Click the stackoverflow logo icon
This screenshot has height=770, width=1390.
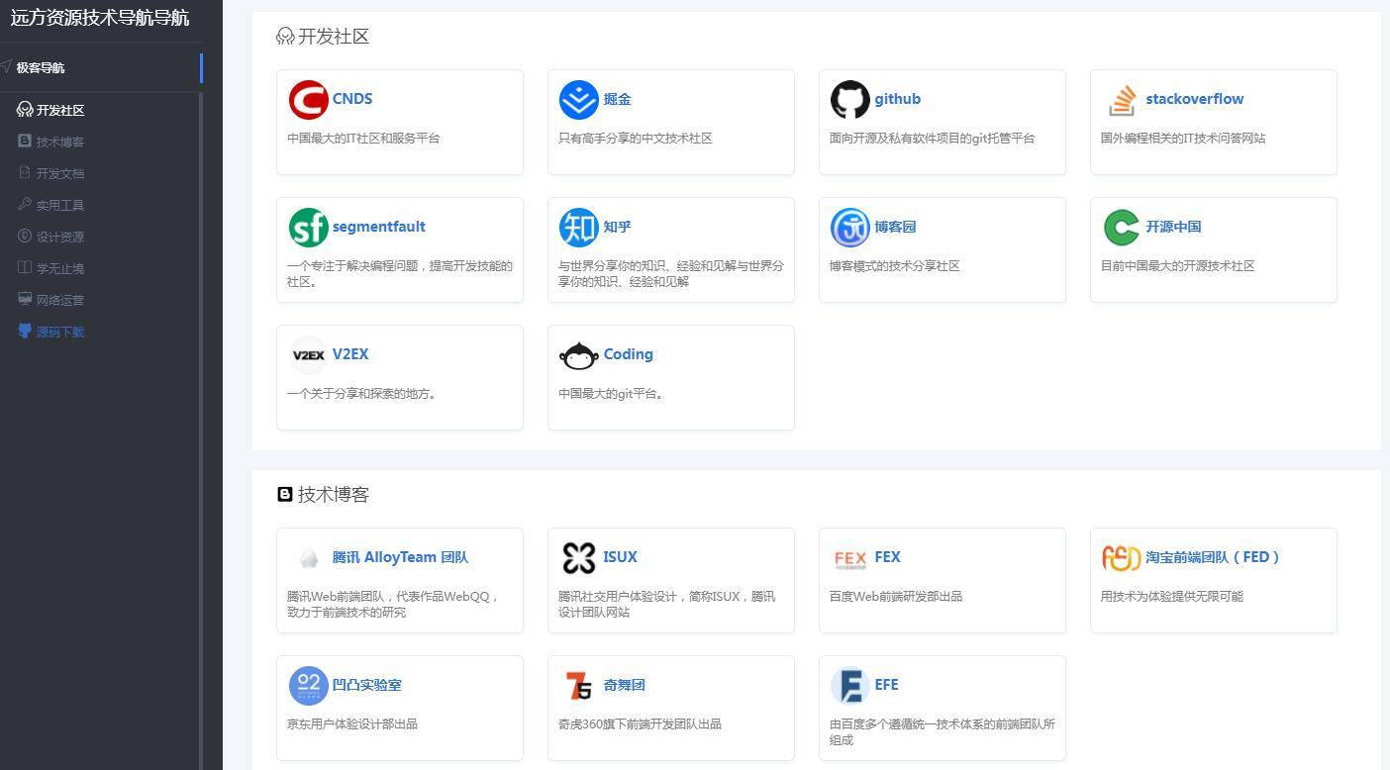tap(1122, 100)
